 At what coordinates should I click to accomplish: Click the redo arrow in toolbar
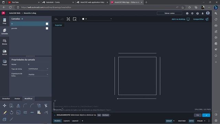[x=62, y=19]
